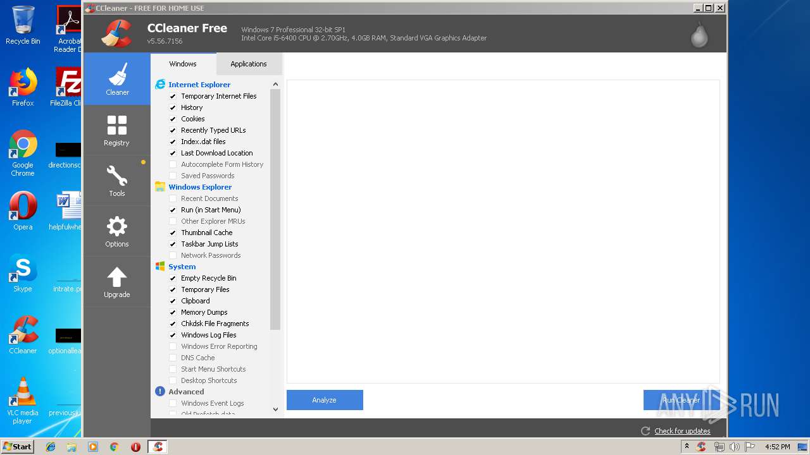
Task: Click the Run Cleaner button
Action: point(682,400)
